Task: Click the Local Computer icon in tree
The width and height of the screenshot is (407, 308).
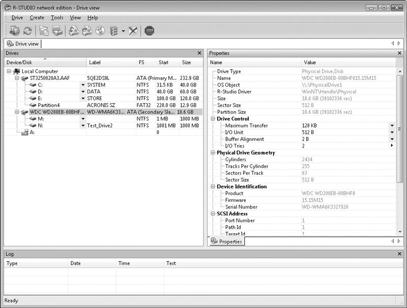Action: pyautogui.click(x=17, y=71)
